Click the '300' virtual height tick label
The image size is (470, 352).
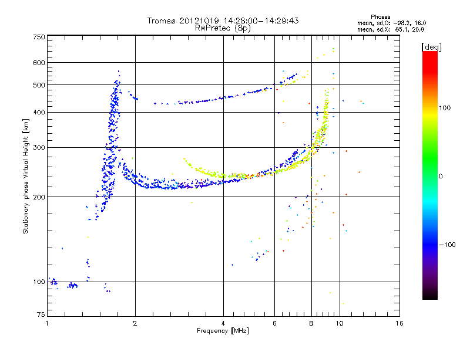click(x=39, y=148)
